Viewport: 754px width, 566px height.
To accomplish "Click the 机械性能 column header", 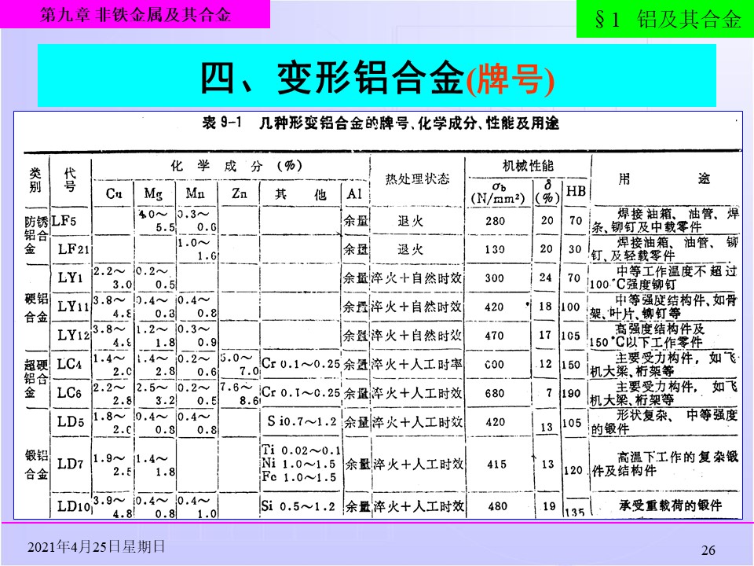I will 527,166.
